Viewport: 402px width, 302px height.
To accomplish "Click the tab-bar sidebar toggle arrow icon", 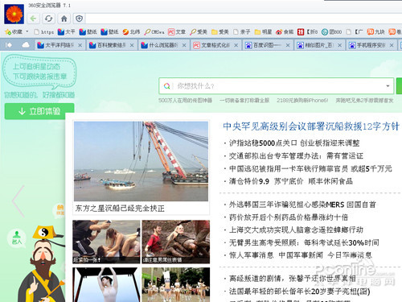I will [x=9, y=45].
